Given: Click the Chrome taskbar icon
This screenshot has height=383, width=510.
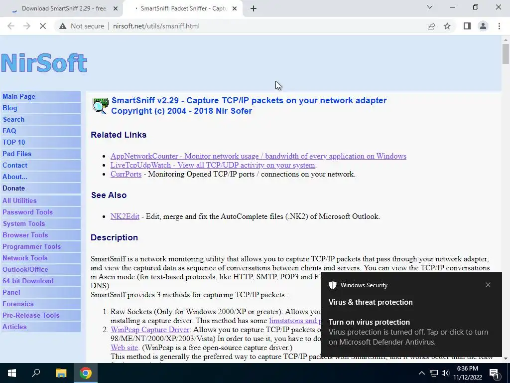Looking at the screenshot, I should 86,373.
